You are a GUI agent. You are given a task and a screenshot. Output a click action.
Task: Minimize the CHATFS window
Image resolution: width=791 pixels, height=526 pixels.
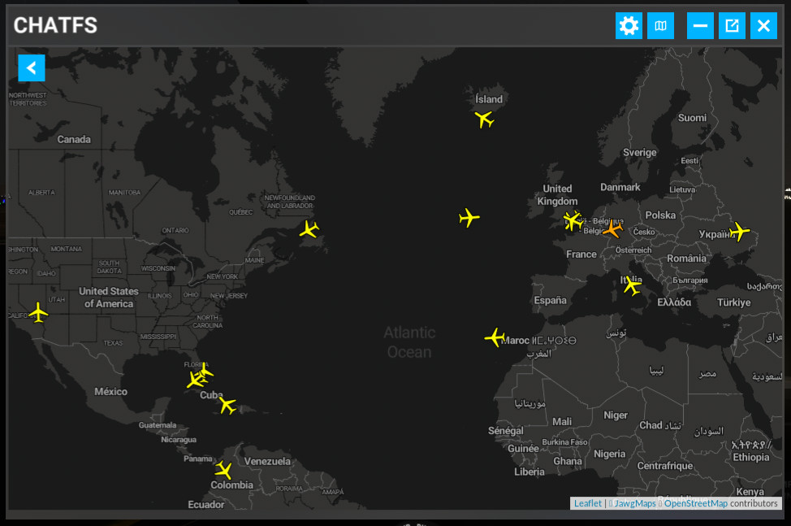pos(700,25)
